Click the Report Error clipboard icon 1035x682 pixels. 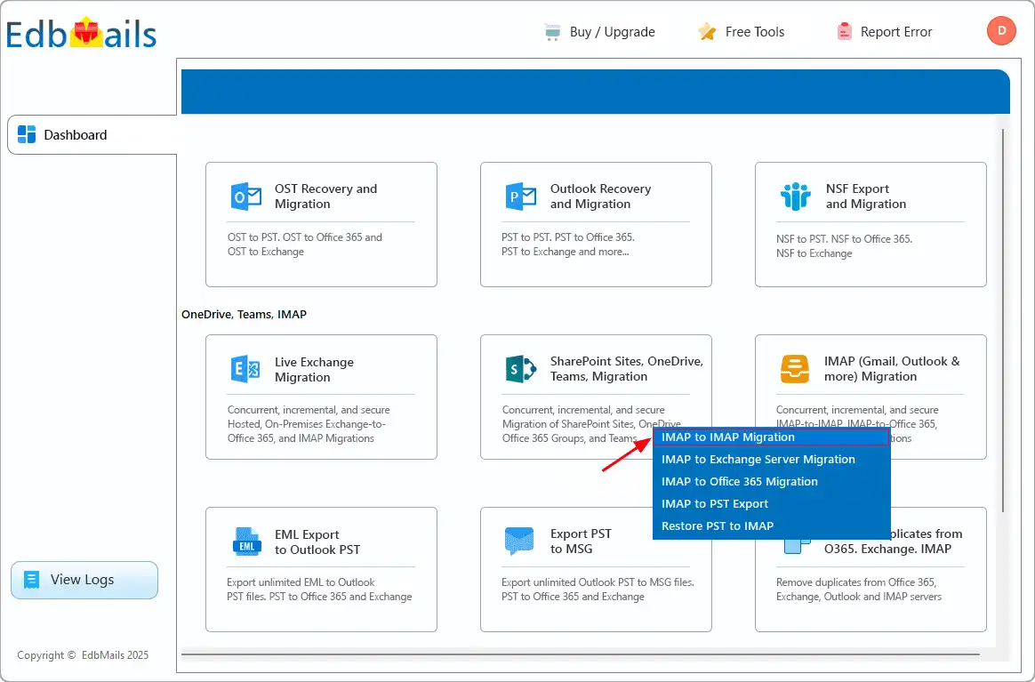pos(844,32)
